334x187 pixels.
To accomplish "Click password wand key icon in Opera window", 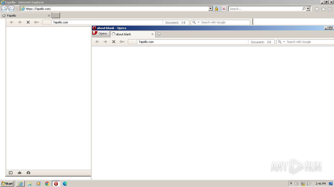I will [x=122, y=42].
